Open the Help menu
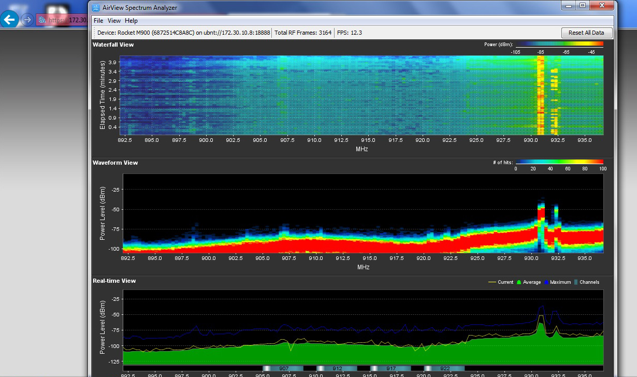This screenshot has width=637, height=377. pyautogui.click(x=132, y=21)
